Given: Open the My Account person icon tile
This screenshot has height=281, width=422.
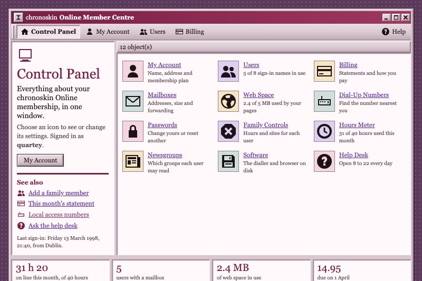Looking at the screenshot, I should pos(133,71).
